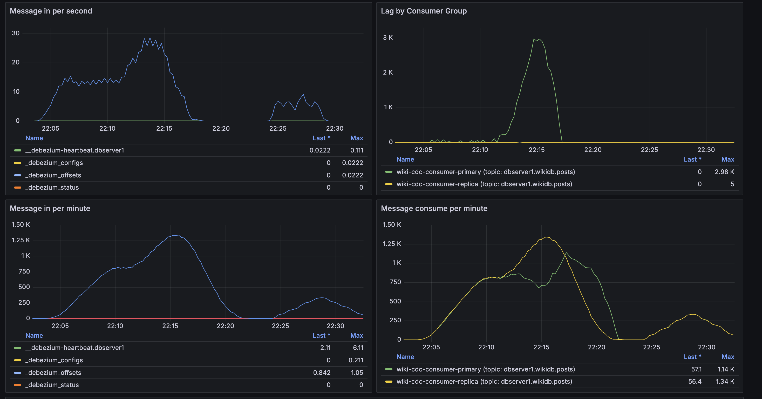Screen dimensions: 762x399
Task: Open the 'Message consume per minute' panel title menu
Action: (434, 208)
